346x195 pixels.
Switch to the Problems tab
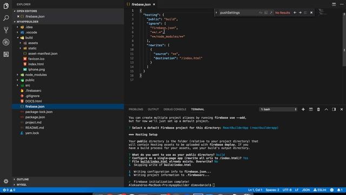(x=136, y=109)
